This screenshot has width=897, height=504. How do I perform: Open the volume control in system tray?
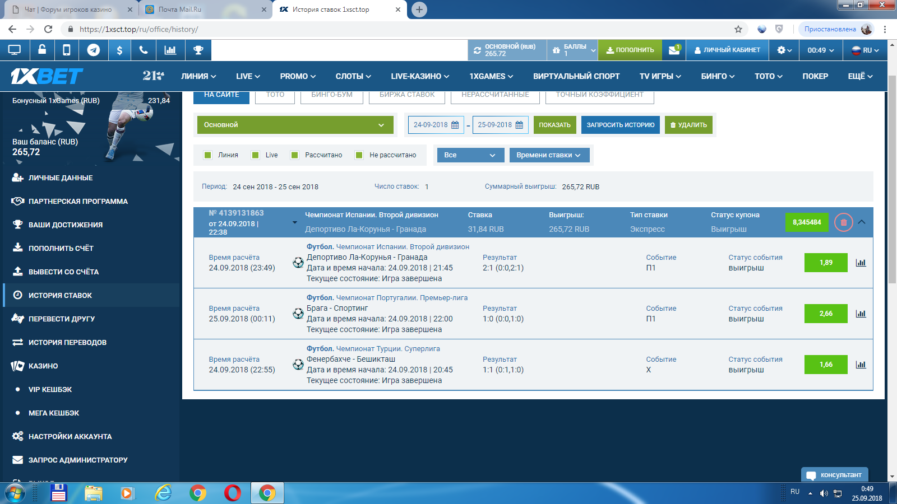click(824, 493)
